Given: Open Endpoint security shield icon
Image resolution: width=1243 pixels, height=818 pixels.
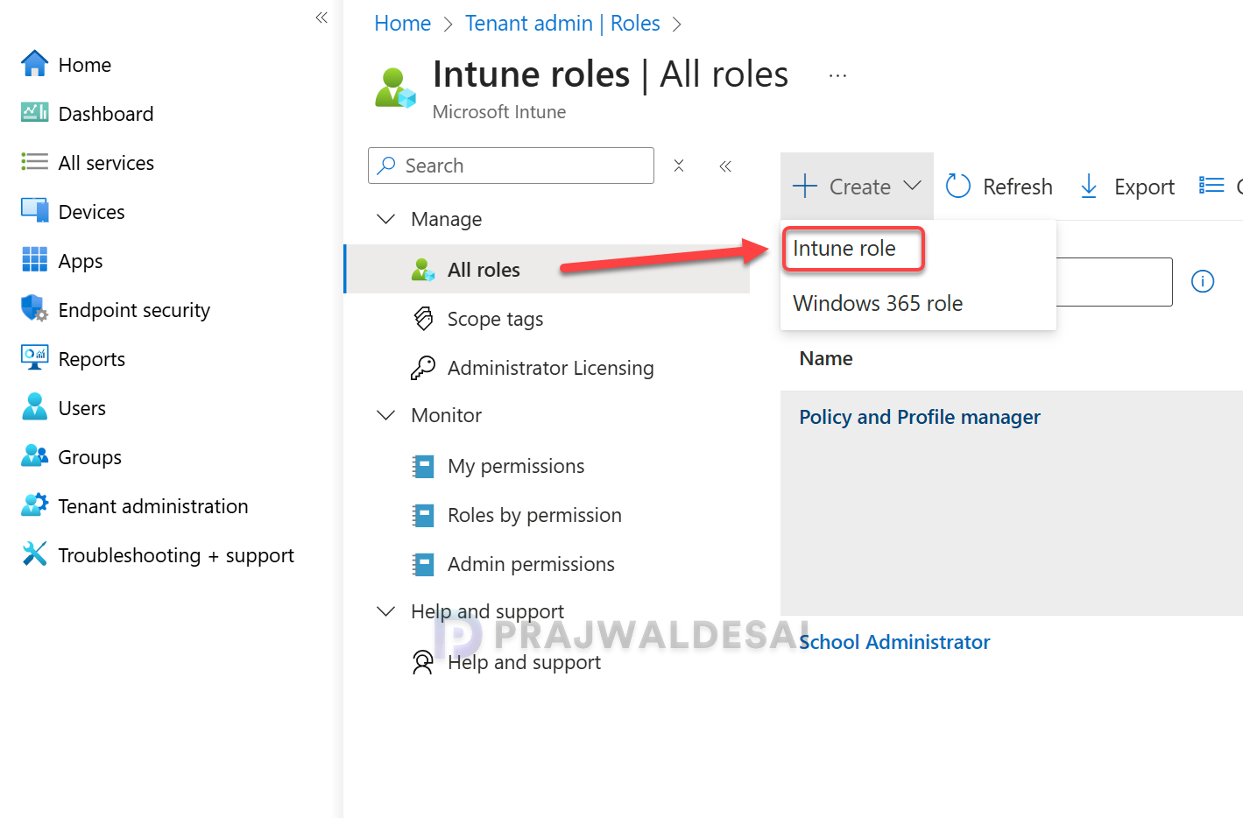Looking at the screenshot, I should 34,308.
